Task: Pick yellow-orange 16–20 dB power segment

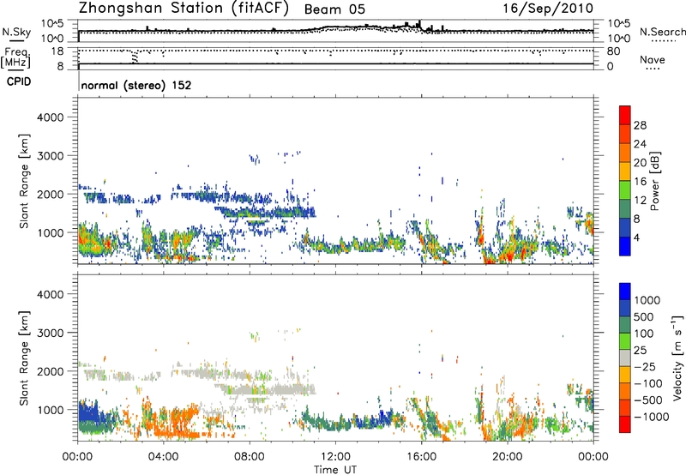Action: click(625, 171)
